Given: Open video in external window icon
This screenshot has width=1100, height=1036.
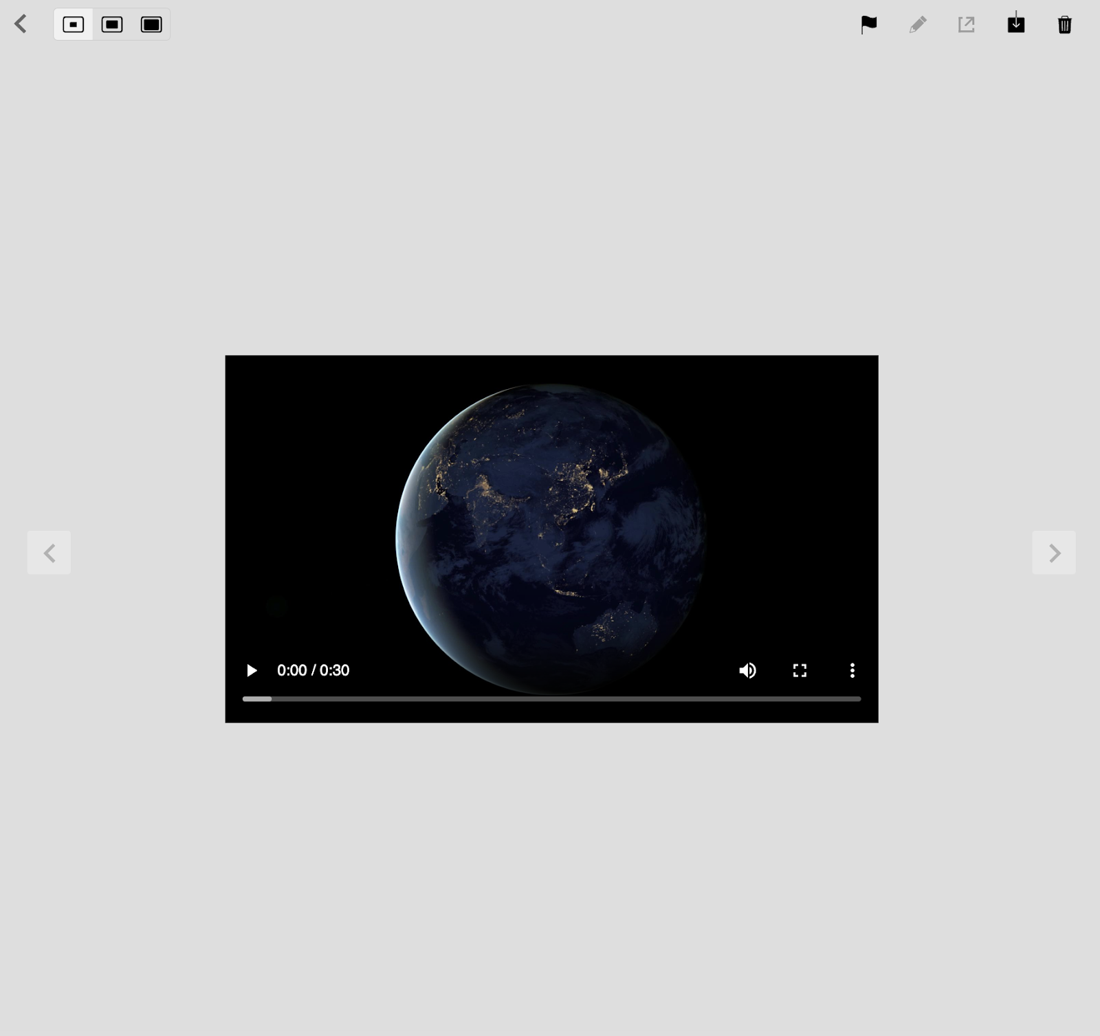Looking at the screenshot, I should coord(967,25).
